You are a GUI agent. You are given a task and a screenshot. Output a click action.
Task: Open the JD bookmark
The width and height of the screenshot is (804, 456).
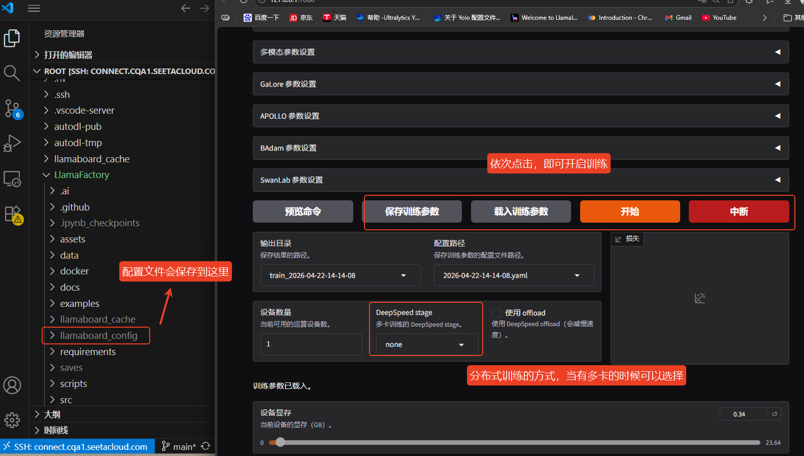pos(301,18)
